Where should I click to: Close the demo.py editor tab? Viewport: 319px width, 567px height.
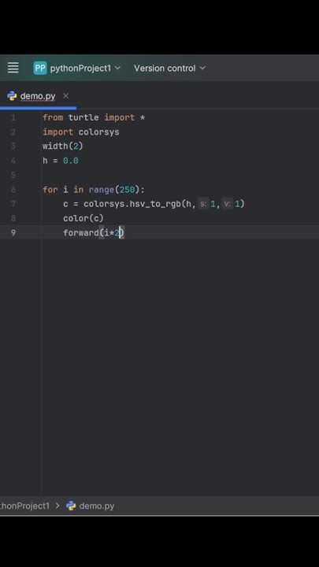(x=65, y=96)
